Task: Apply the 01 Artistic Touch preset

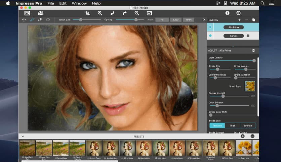Action: coord(94,148)
